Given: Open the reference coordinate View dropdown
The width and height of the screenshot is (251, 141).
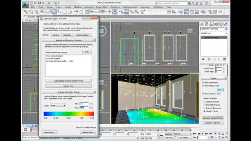Looking at the screenshot, I should (x=95, y=11).
